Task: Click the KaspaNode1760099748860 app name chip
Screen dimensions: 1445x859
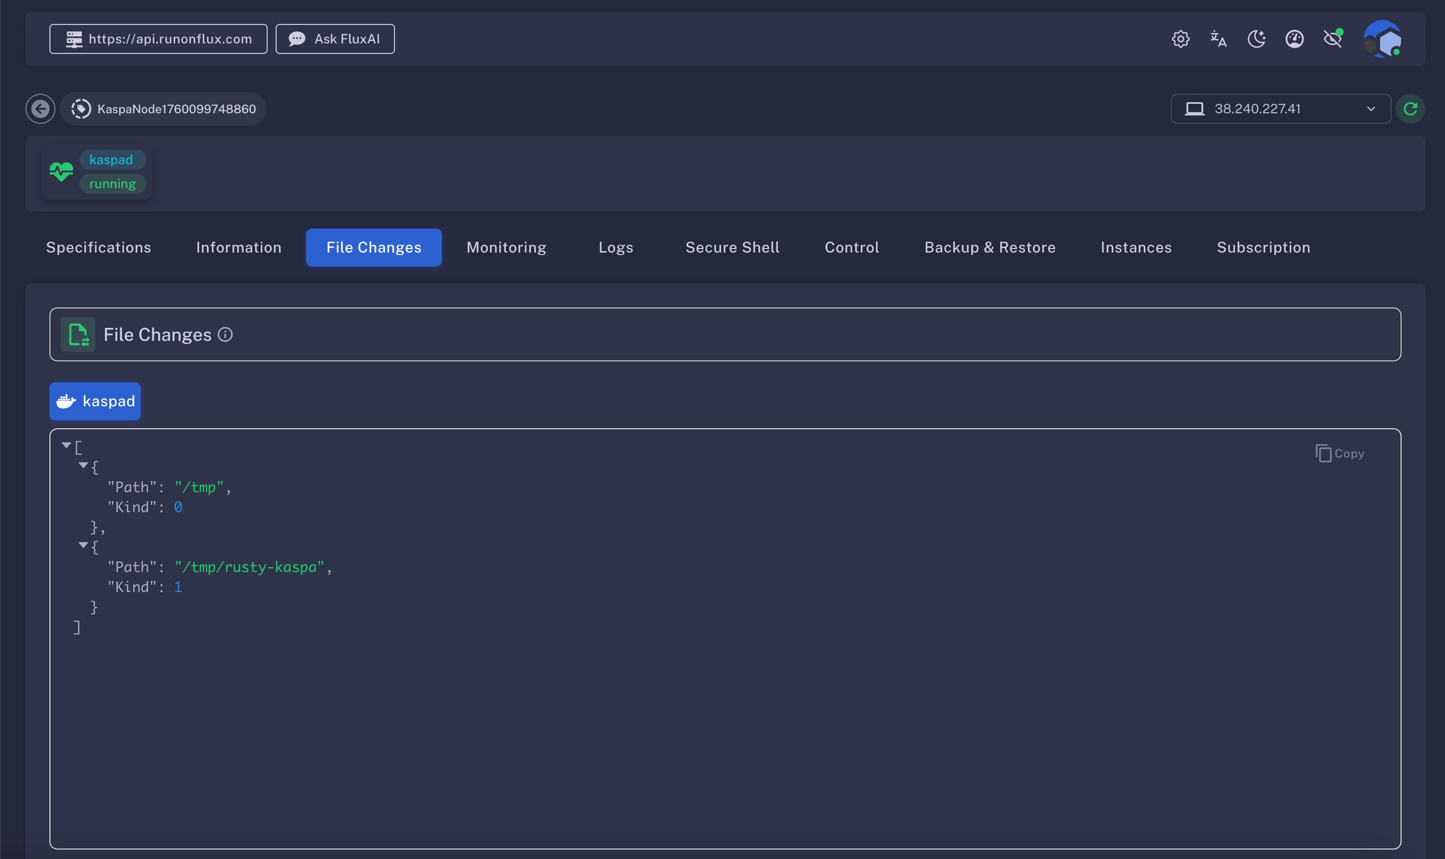Action: 163,109
